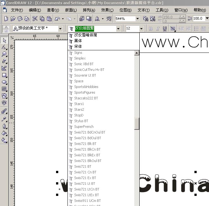Toggle Italic text formatting
Image resolution: width=209 pixels, height=206 pixels.
point(158,28)
